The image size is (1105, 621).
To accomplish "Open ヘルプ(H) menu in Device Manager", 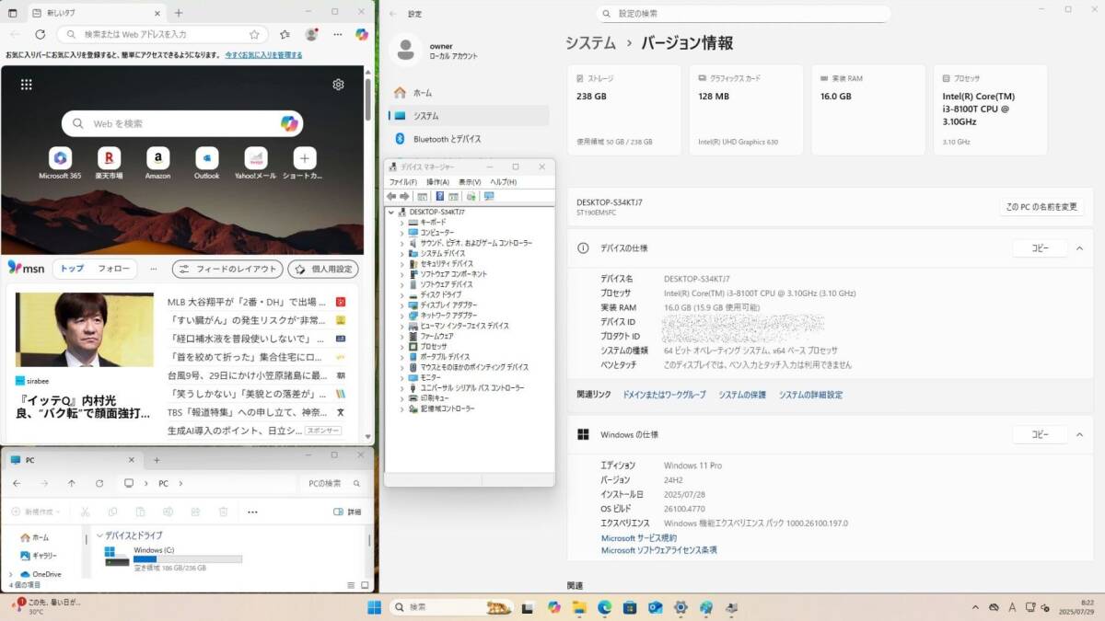I will [504, 182].
